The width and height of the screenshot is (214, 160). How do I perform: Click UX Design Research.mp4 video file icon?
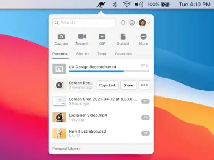point(59,69)
